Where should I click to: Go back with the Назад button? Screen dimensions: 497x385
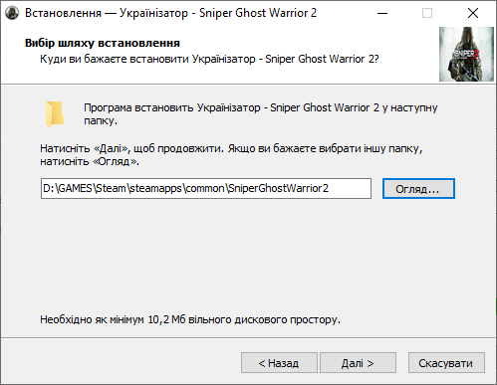[279, 363]
